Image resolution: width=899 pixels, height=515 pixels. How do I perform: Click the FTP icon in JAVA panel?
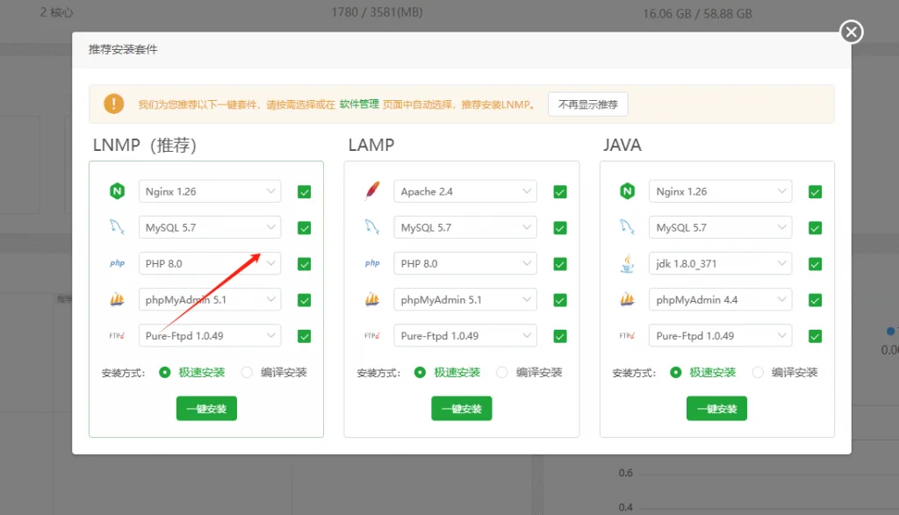[x=627, y=336]
